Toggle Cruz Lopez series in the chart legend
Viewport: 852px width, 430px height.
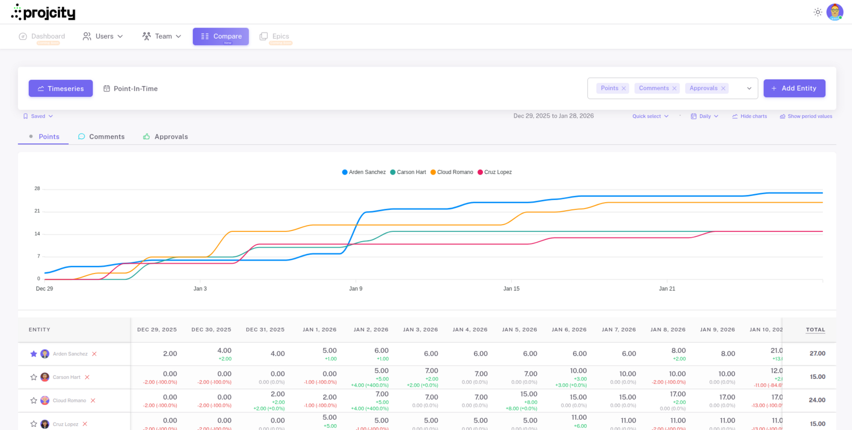click(494, 172)
